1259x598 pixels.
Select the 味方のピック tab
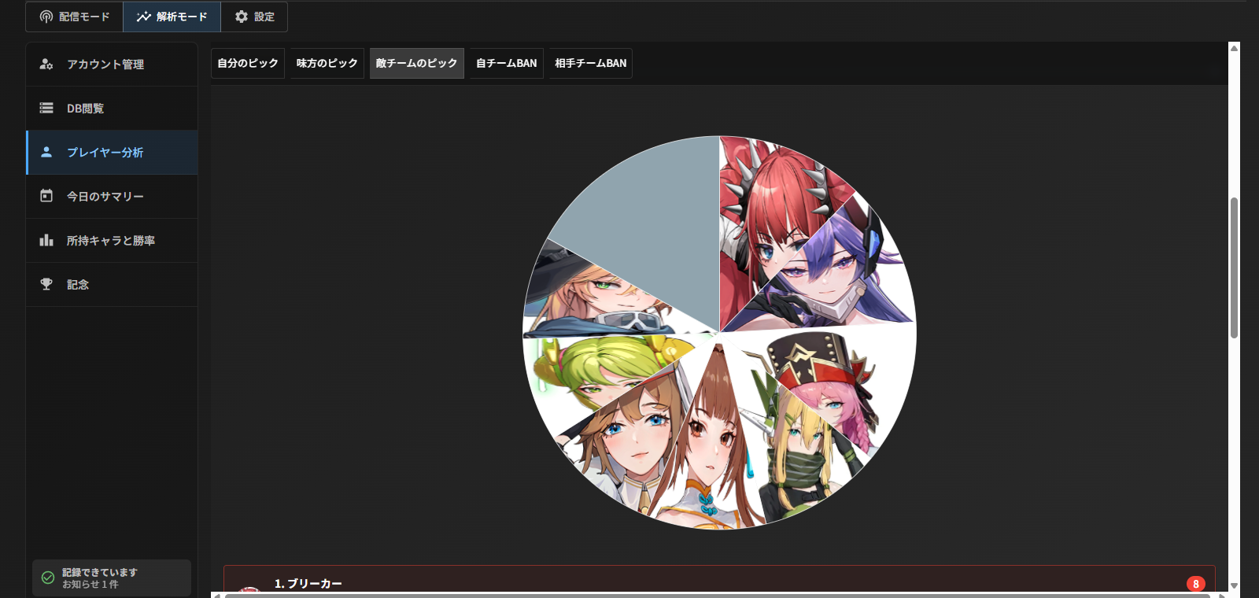[327, 63]
